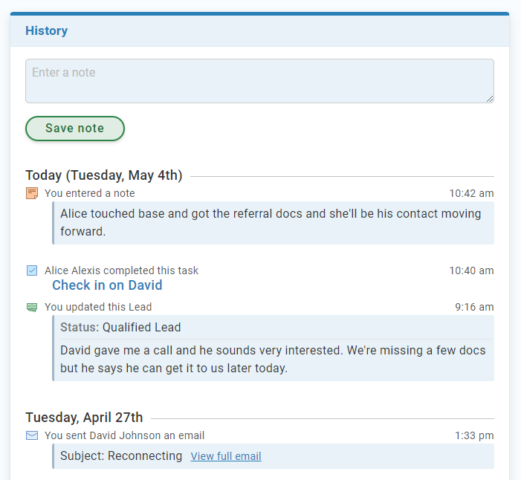Click the note textarea resize handle
Image resolution: width=521 pixels, height=480 pixels.
point(490,99)
